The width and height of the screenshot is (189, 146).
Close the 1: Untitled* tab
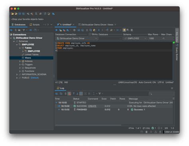[x=73, y=25]
